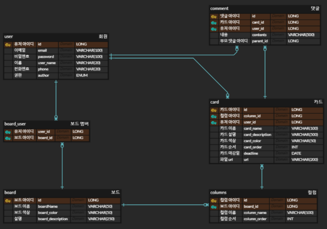Screen dimensions: 327x229
Task: Click the 'card_color' column in card table
Action: coord(252,141)
